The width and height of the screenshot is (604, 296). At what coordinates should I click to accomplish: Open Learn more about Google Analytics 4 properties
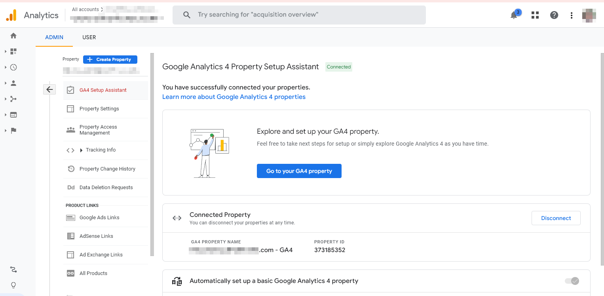234,97
